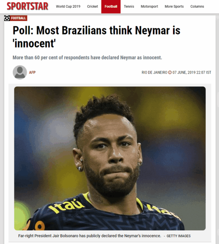219x244 pixels.
Task: Click the Getty Images photo credit
Action: (179, 236)
